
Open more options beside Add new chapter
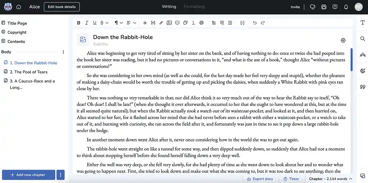click(60, 175)
